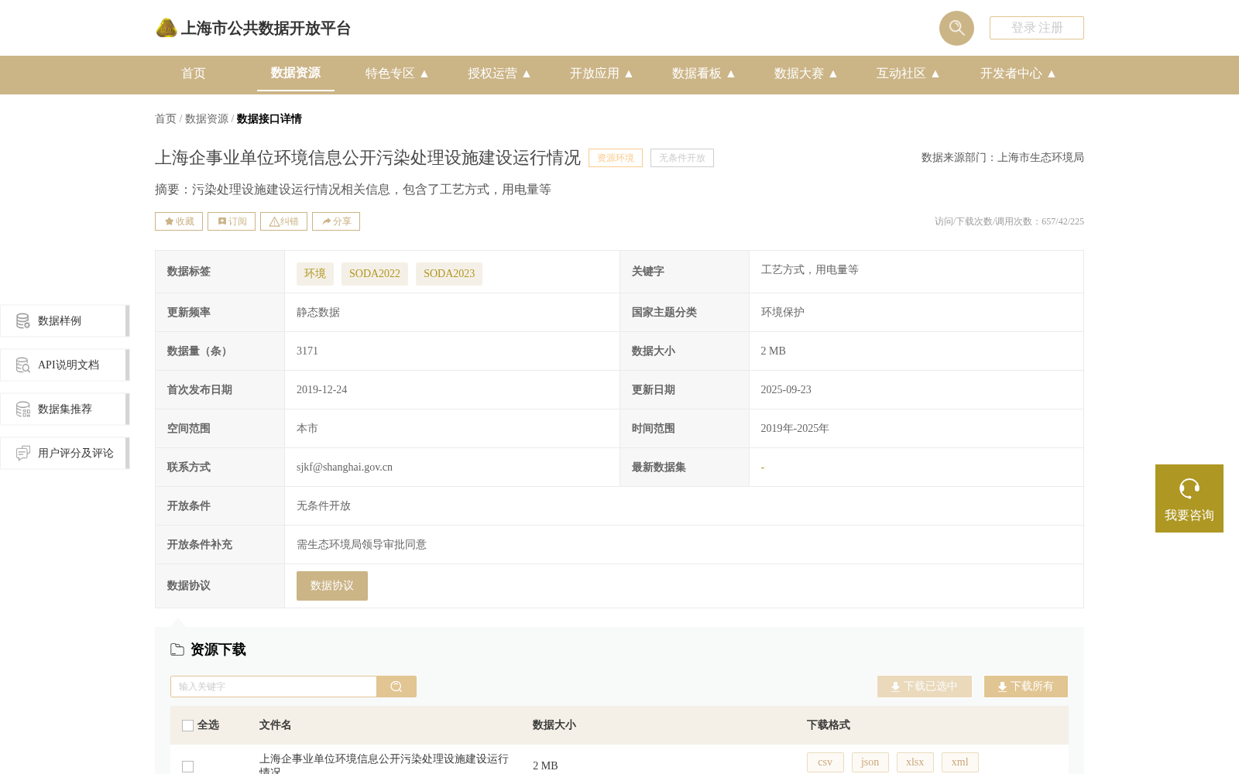
Task: Click the API说明文档 sidebar label
Action: 68,365
